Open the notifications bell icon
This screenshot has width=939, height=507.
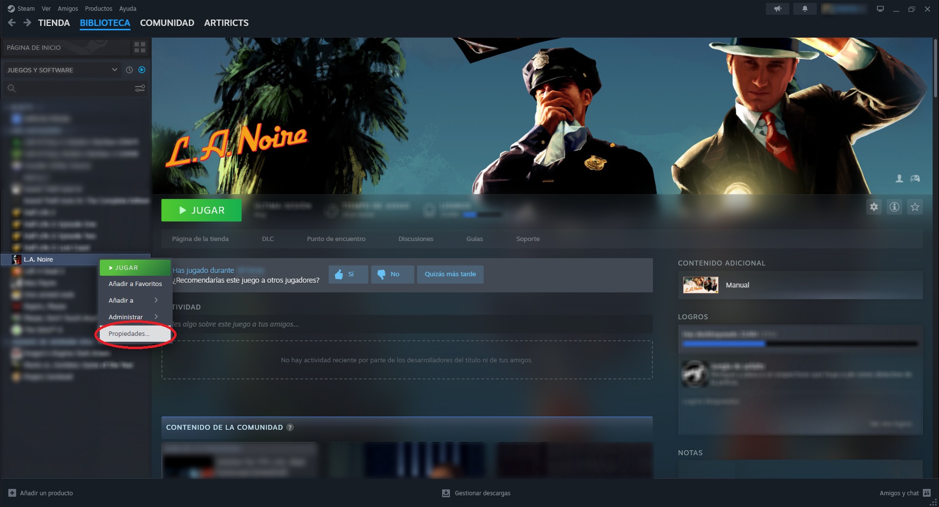click(x=805, y=9)
